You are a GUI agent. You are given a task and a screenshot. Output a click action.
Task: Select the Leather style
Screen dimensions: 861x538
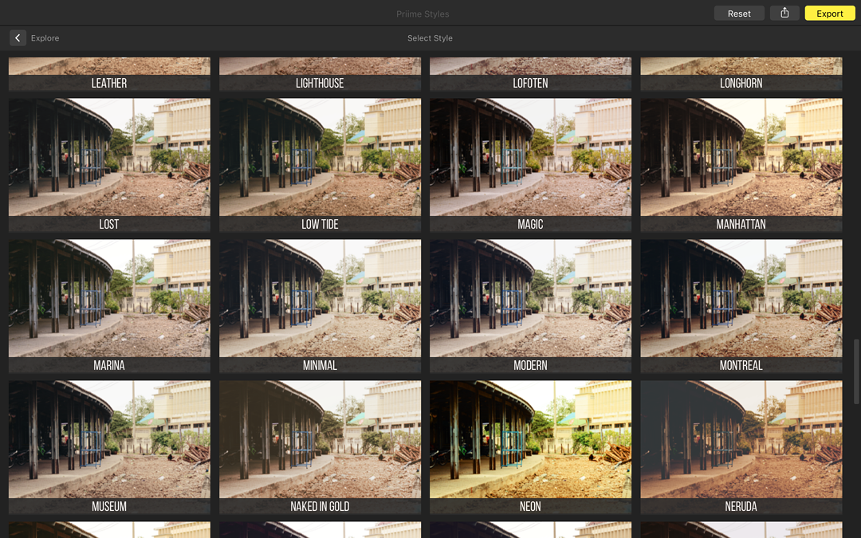coord(109,74)
